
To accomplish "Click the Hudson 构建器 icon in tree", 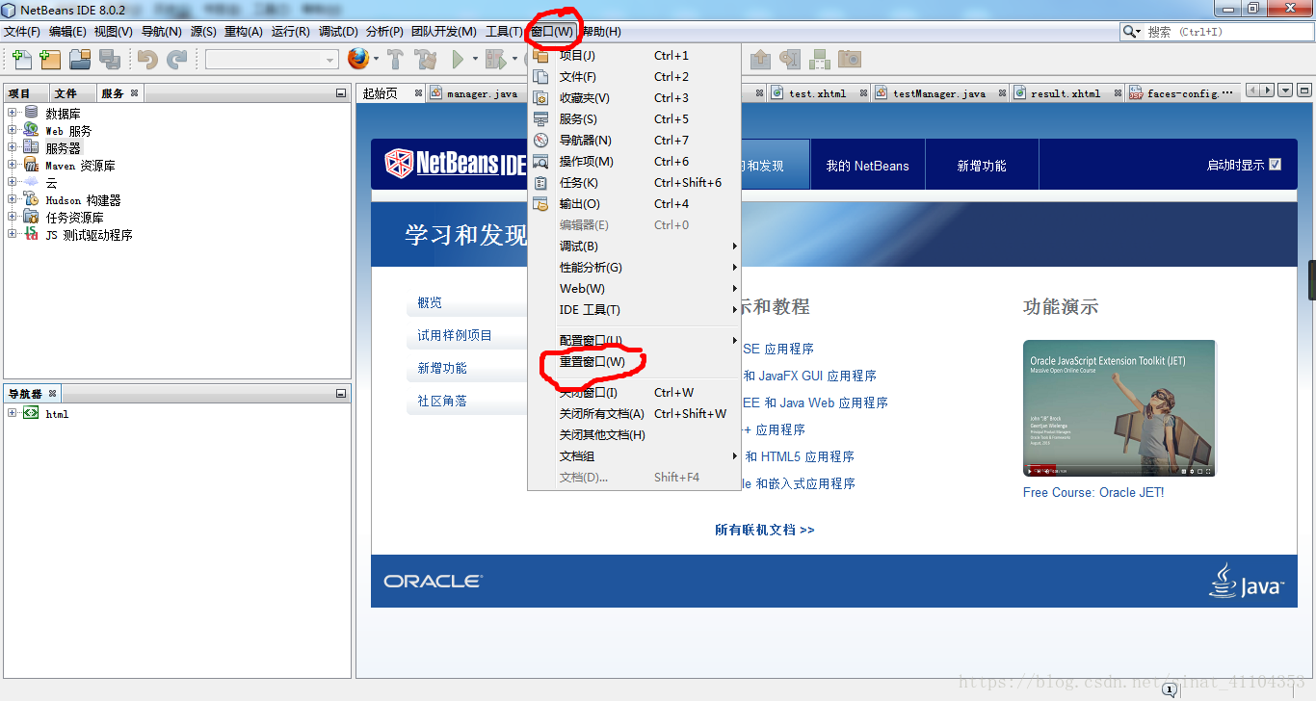I will tap(31, 199).
